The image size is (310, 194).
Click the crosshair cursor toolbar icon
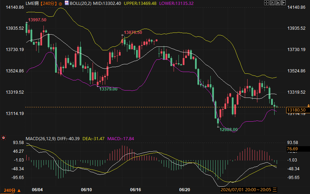[266, 3]
